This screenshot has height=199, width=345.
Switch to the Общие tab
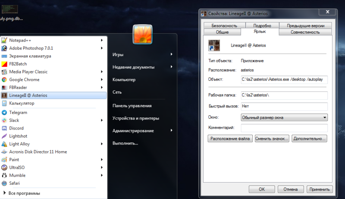[222, 32]
